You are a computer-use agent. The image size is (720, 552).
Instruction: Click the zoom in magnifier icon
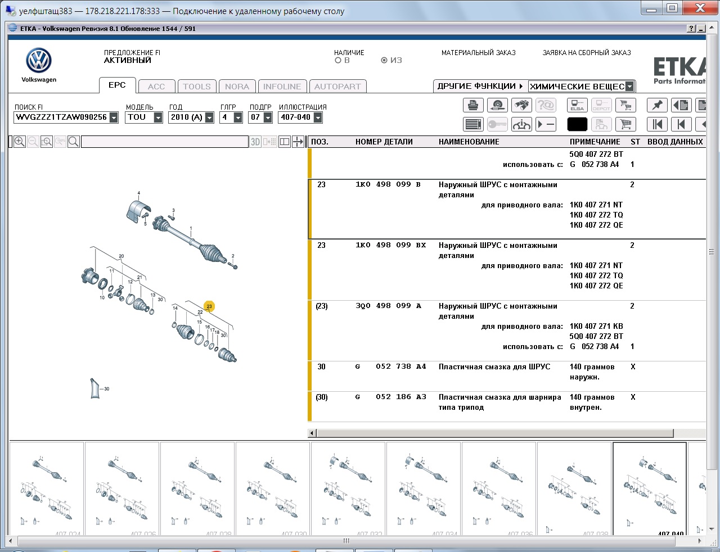[x=20, y=142]
